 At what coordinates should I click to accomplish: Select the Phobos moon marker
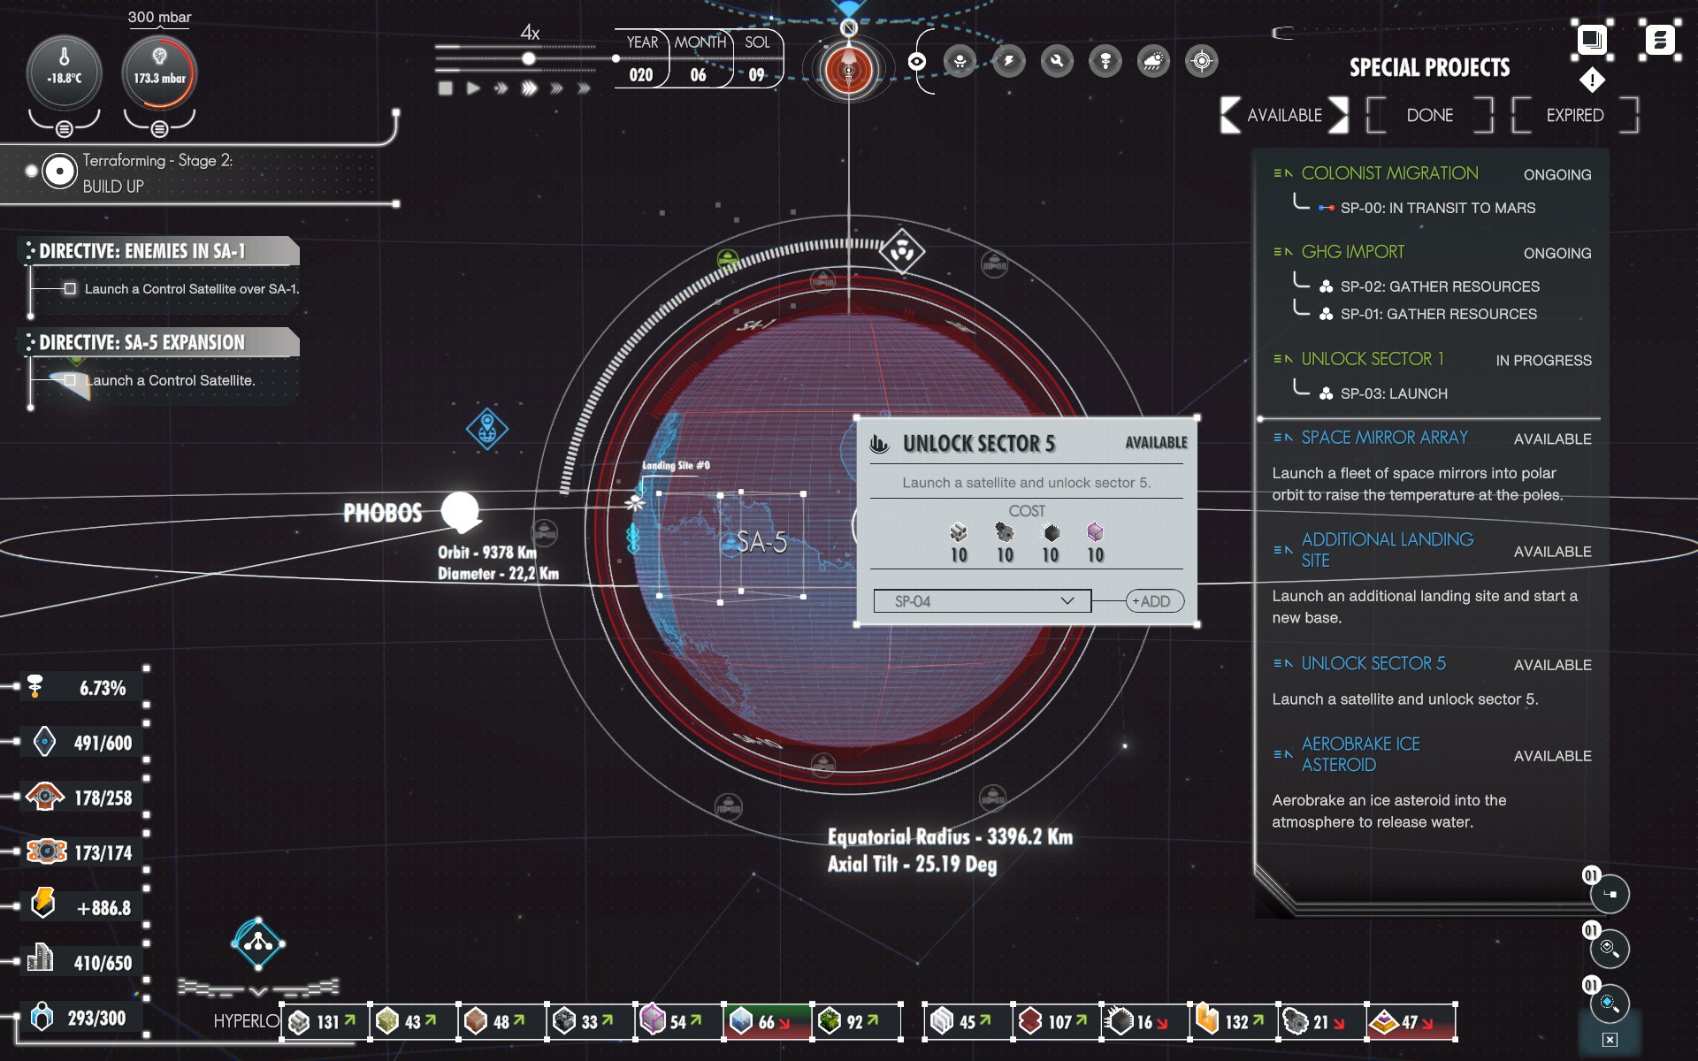(460, 511)
